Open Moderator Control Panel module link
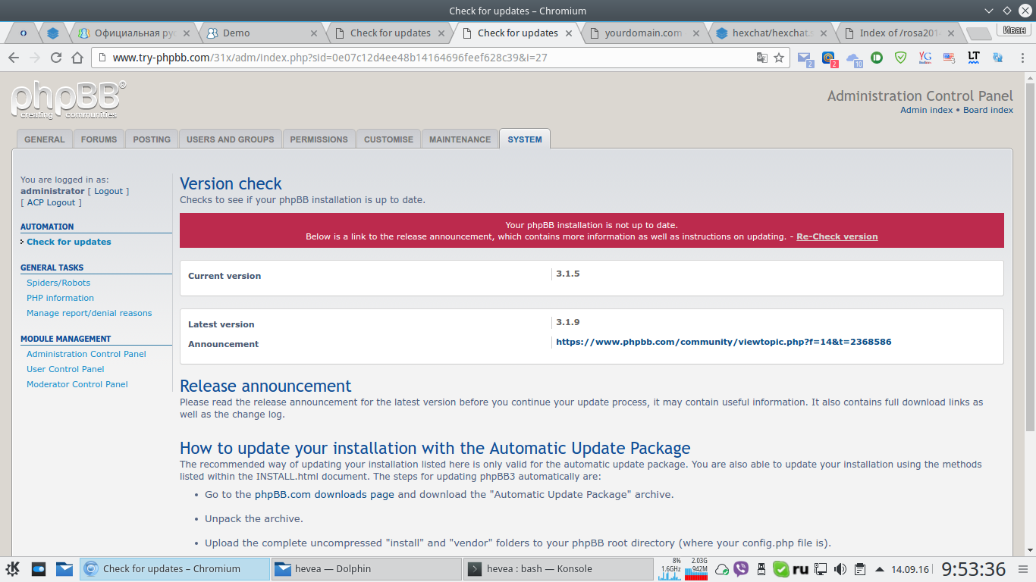1036x582 pixels. pyautogui.click(x=77, y=384)
